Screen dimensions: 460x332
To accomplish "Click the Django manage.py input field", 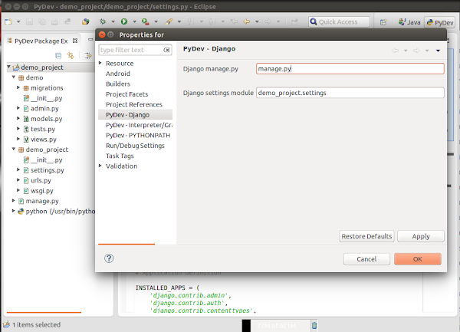I will [x=350, y=69].
